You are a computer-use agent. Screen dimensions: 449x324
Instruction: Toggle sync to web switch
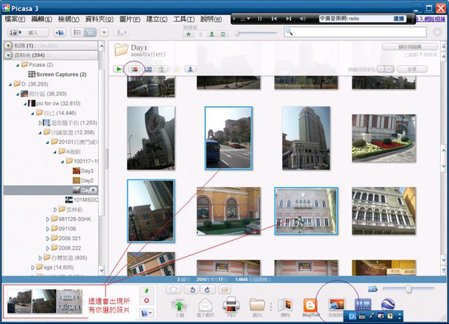click(x=385, y=69)
